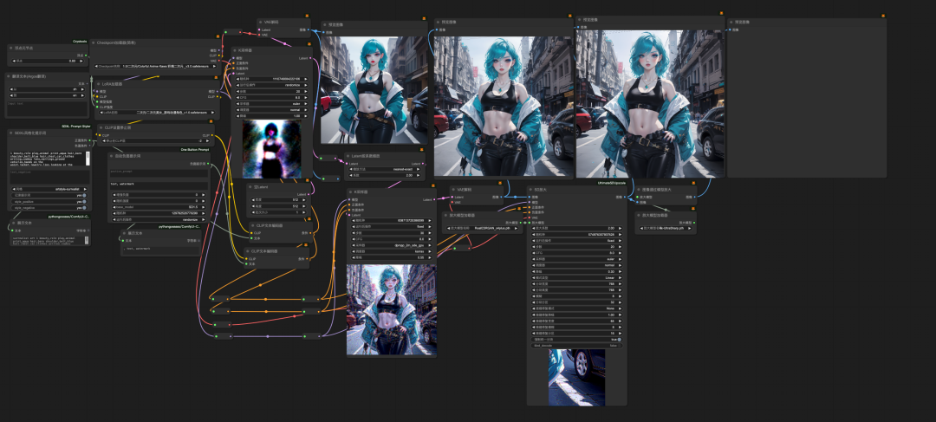Click text_negative box in SDXL styler

pyautogui.click(x=50, y=176)
